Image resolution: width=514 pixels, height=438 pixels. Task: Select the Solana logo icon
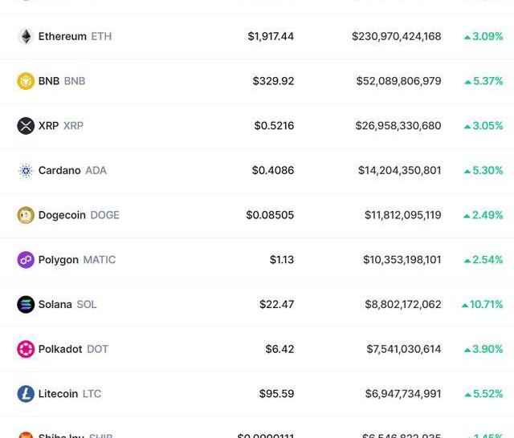point(26,305)
